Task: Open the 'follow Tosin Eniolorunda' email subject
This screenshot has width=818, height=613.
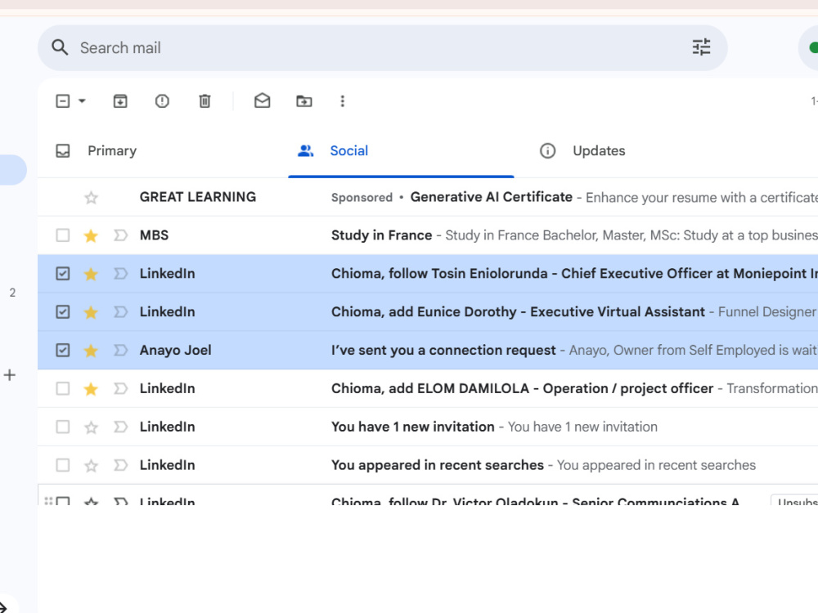Action: 574,274
